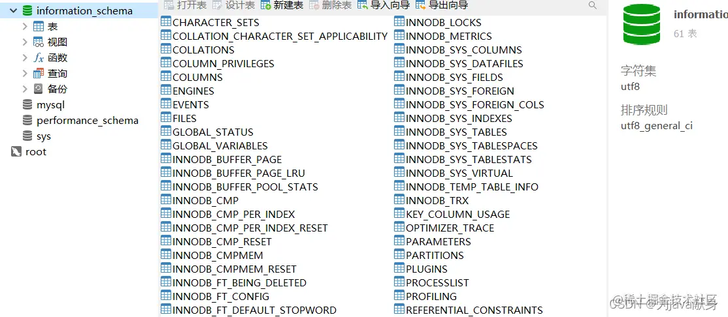This screenshot has height=317, width=728.
Task: Click the 查询 query icon in sidebar
Action: tap(39, 73)
